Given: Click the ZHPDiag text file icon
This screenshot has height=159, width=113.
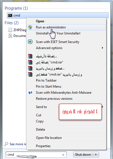Looking at the screenshot, I should tap(10, 30).
